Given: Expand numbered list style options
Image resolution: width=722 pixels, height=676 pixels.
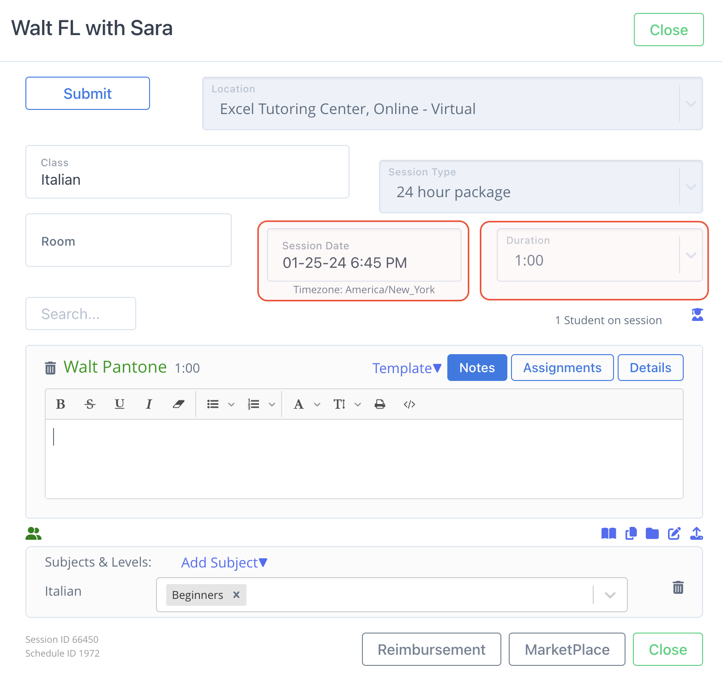Looking at the screenshot, I should coord(272,404).
